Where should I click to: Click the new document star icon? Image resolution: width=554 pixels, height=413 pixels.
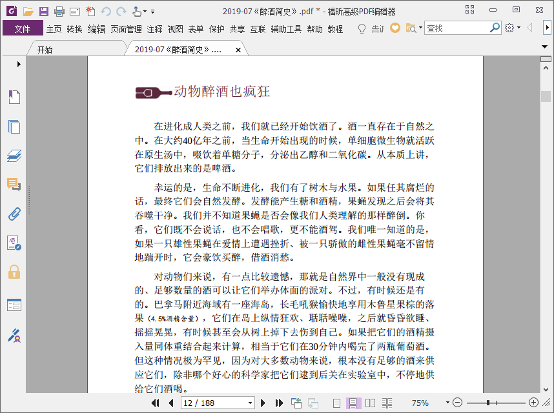[x=90, y=12]
